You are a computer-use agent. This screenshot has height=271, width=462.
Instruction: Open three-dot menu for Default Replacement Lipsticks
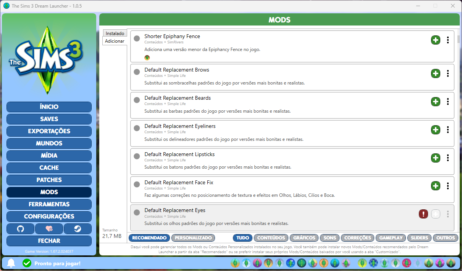coord(447,158)
